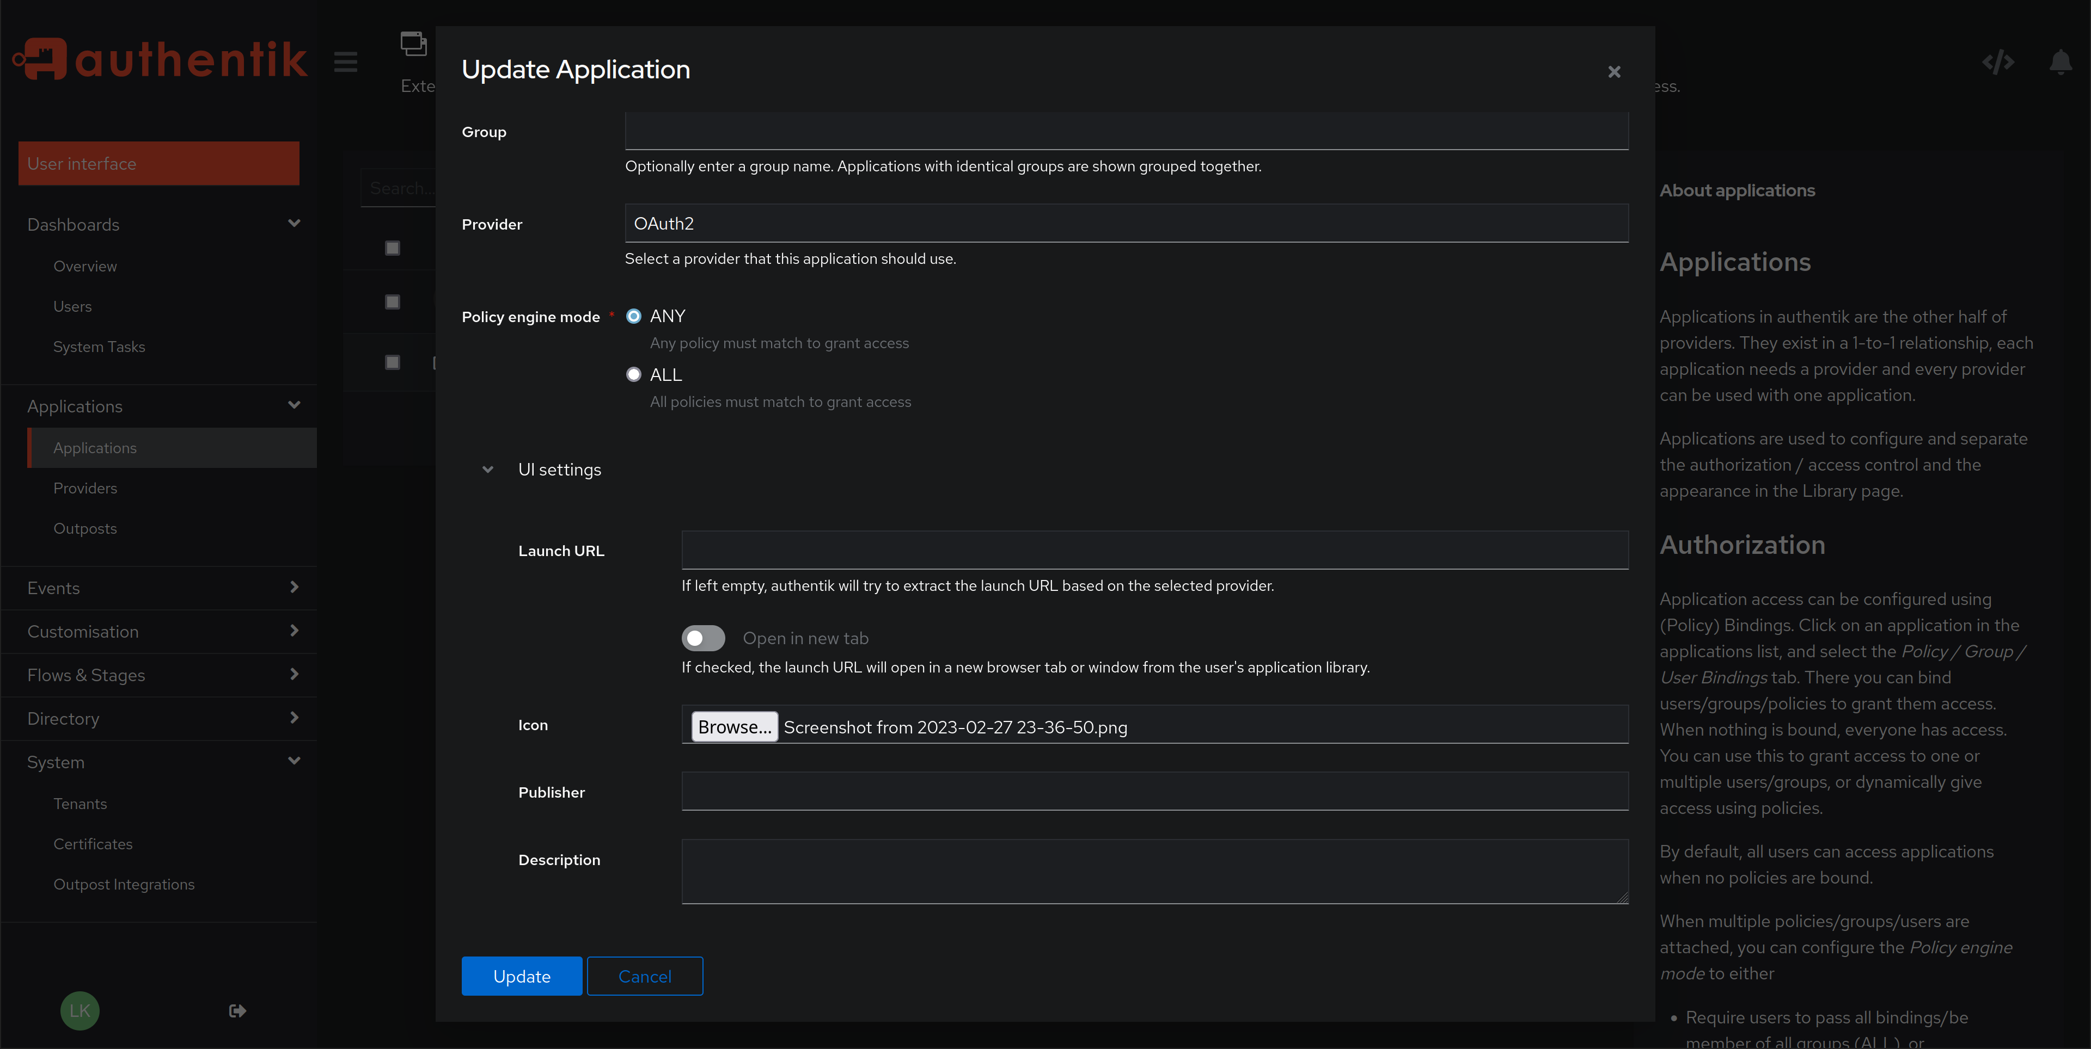Select ANY policy engine mode
Viewport: 2091px width, 1049px height.
[x=634, y=317]
